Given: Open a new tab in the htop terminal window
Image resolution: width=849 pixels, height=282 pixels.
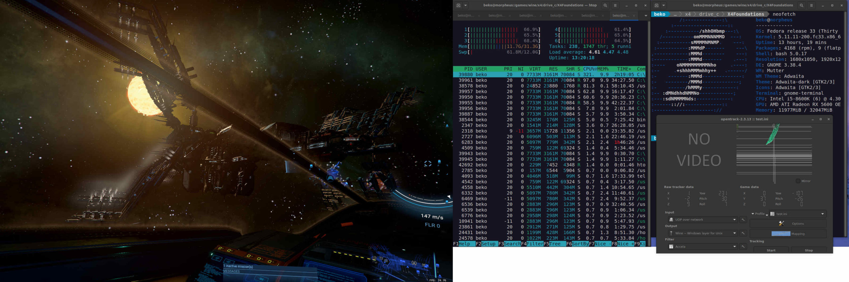Looking at the screenshot, I should (458, 5).
